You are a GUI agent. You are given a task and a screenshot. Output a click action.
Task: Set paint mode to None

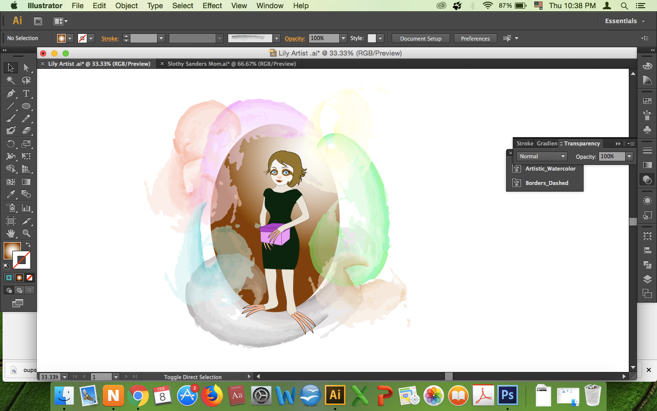coord(29,277)
